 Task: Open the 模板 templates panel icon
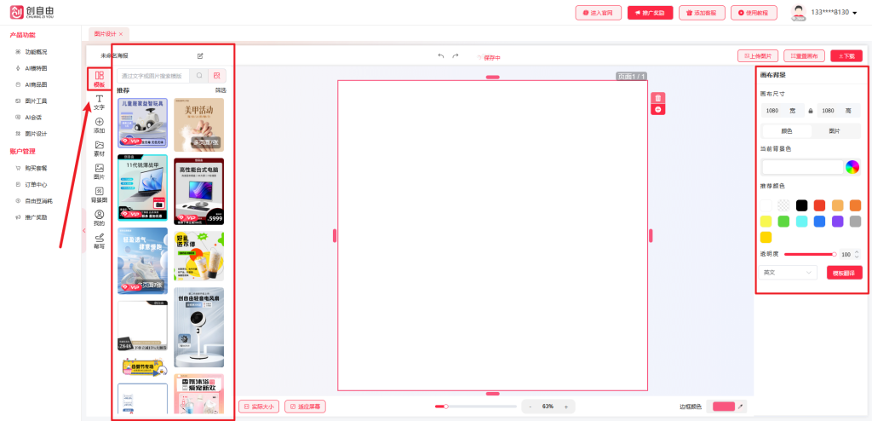click(100, 78)
